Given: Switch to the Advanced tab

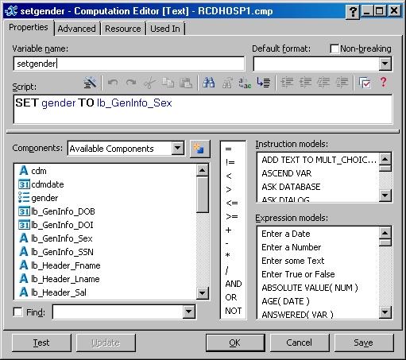Looking at the screenshot, I should tap(77, 29).
